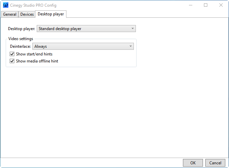The height and width of the screenshot is (168, 229).
Task: Open the Desktop player dropdown
Action: 86,29
